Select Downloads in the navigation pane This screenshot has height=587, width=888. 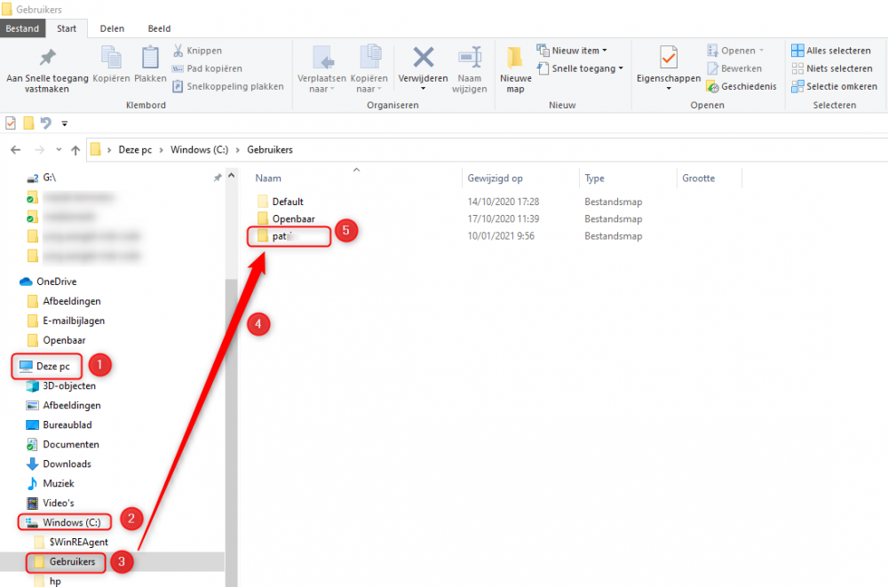click(x=67, y=464)
